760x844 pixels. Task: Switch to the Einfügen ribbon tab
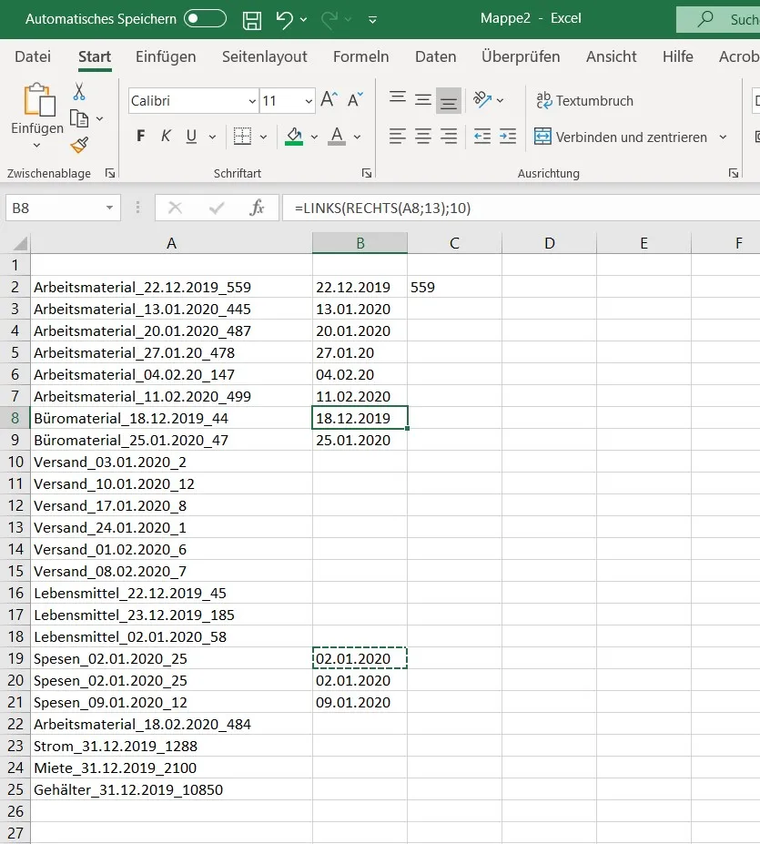pos(166,56)
